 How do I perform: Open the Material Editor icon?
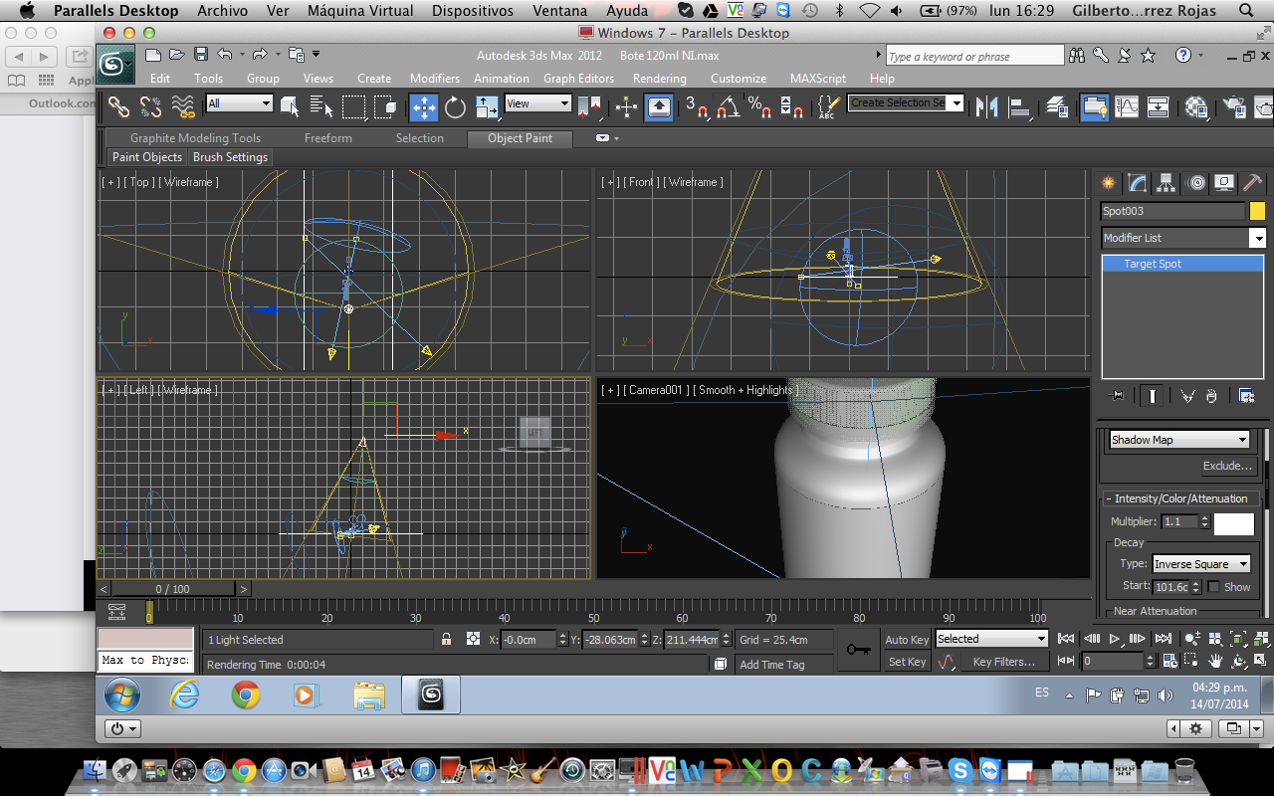(x=1196, y=105)
